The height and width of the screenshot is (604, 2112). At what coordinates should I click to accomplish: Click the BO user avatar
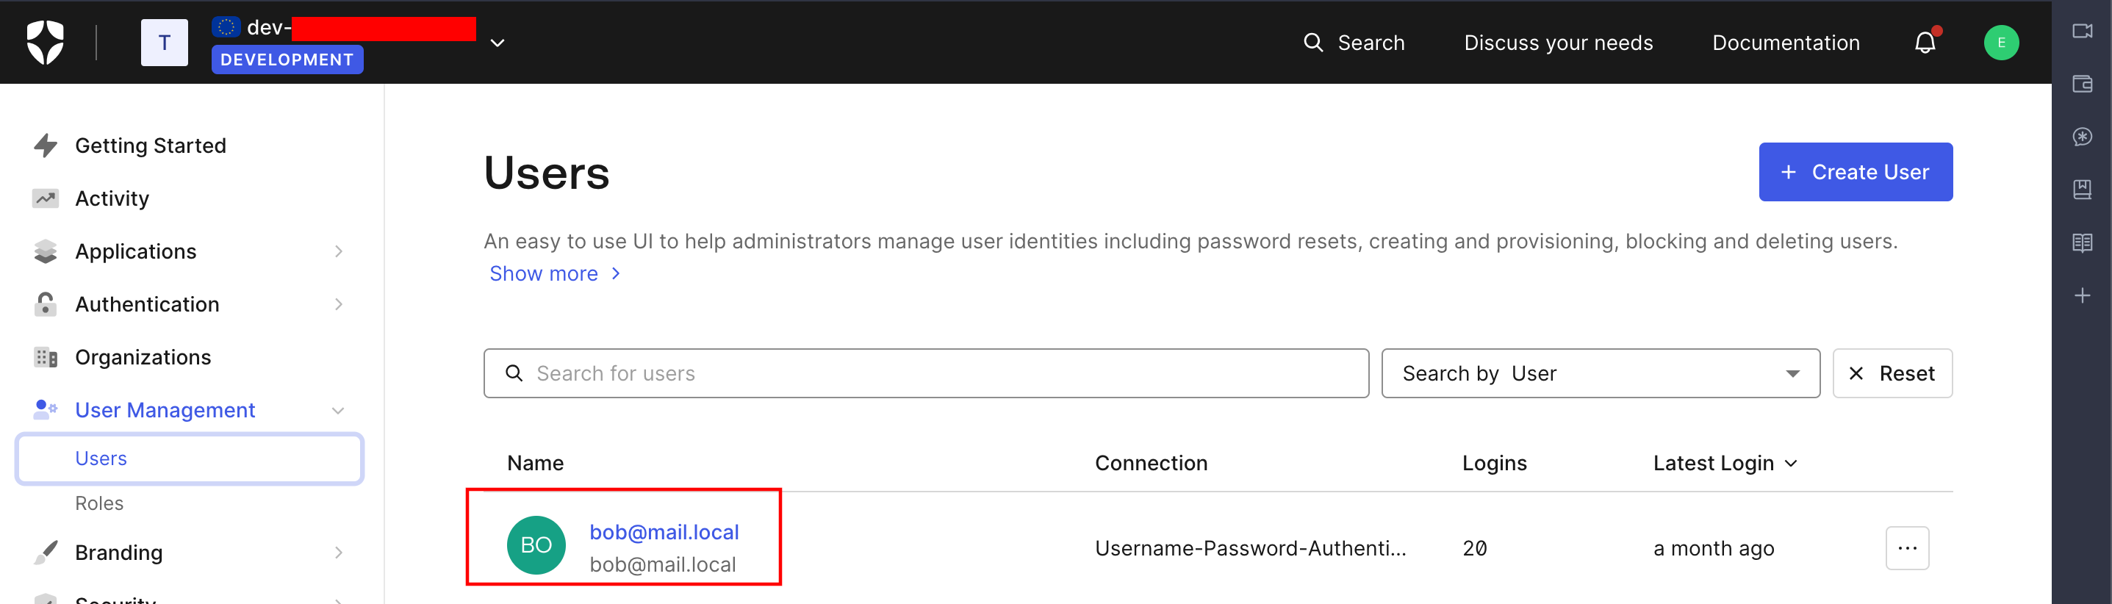point(536,545)
